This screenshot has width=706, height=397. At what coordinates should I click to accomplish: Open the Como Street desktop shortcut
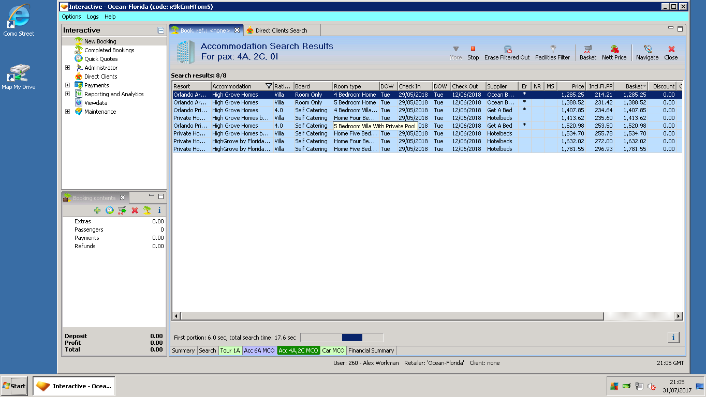pyautogui.click(x=19, y=21)
